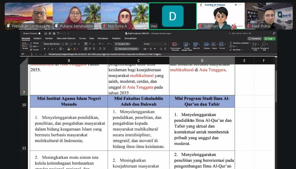Viewport: 296px width, 169px height.
Task: Click the Undo arrow icon
Action: (x=59, y=33)
